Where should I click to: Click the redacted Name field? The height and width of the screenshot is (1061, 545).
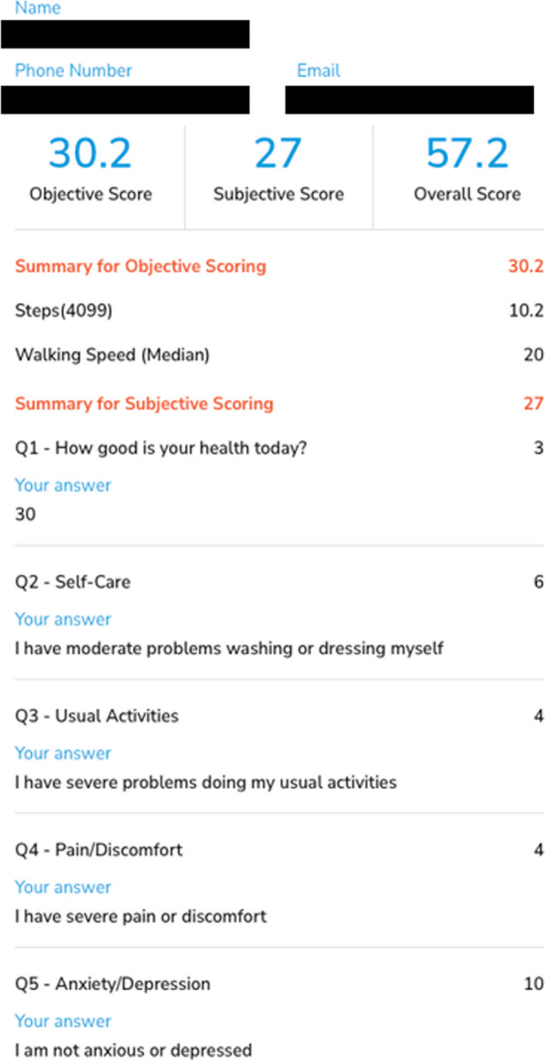125,34
